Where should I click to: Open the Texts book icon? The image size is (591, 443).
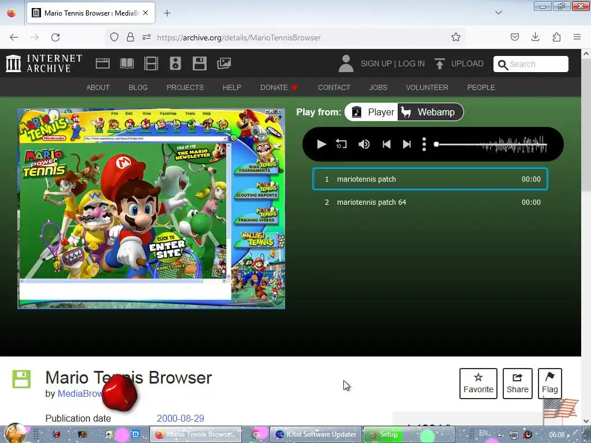coord(127,63)
